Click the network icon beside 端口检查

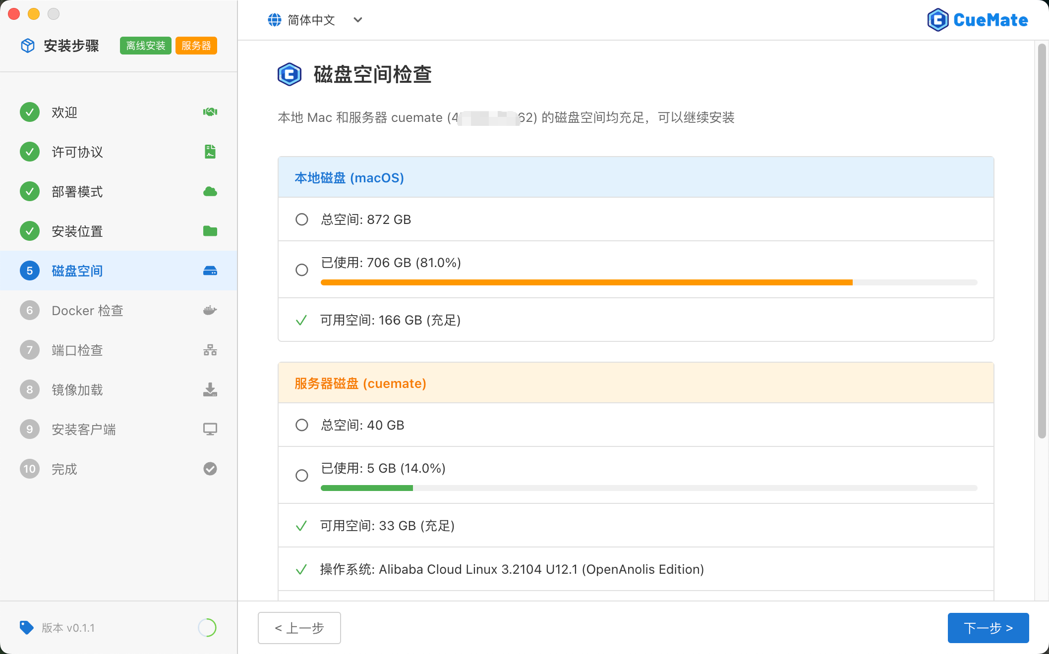(210, 350)
